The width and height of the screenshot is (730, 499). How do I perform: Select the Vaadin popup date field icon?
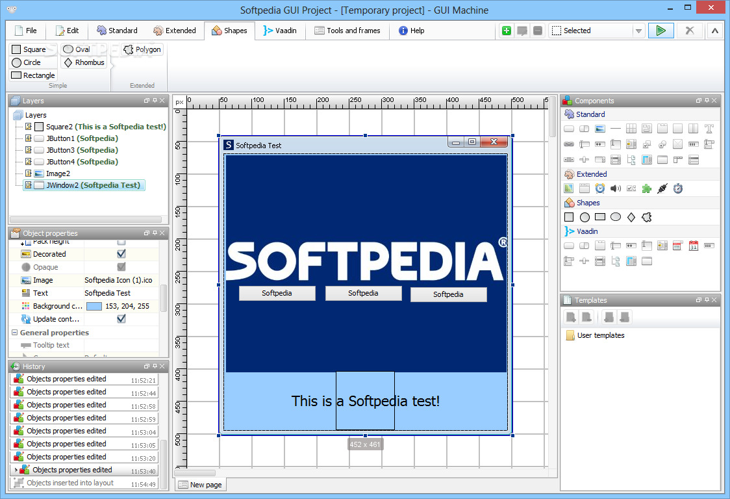(678, 246)
